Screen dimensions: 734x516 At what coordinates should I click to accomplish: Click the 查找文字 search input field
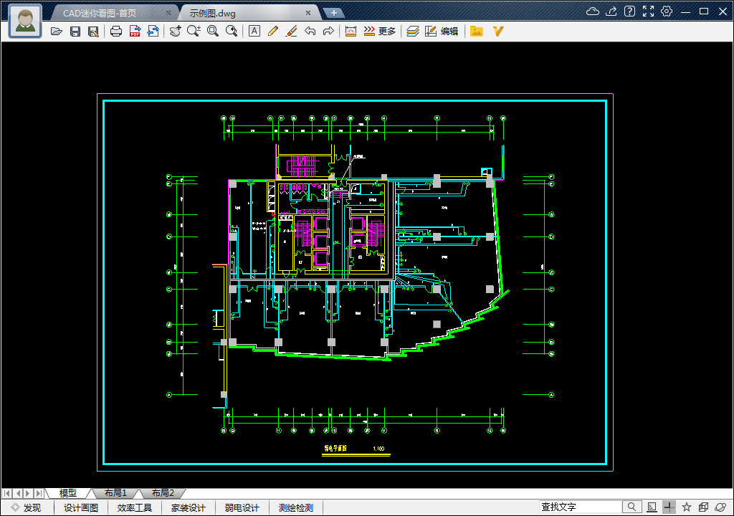581,507
